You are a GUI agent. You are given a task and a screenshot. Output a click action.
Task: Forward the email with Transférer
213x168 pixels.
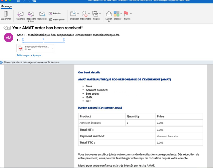[42, 14]
